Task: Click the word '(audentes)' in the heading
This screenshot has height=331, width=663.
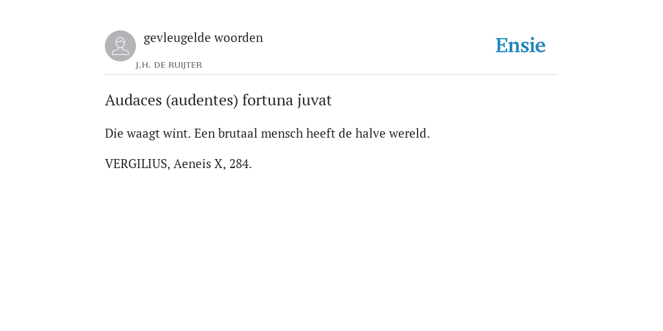Action: pos(202,100)
